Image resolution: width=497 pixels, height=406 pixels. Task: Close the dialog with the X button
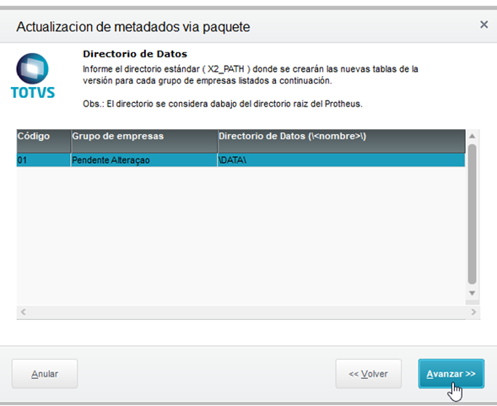pos(483,24)
